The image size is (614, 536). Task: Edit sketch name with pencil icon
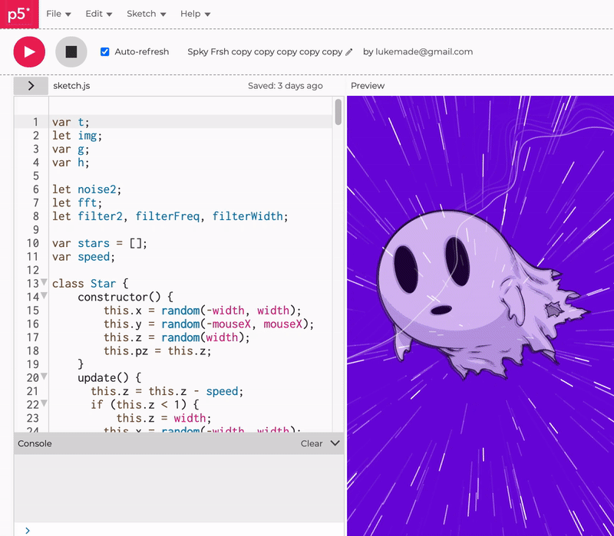(x=349, y=52)
